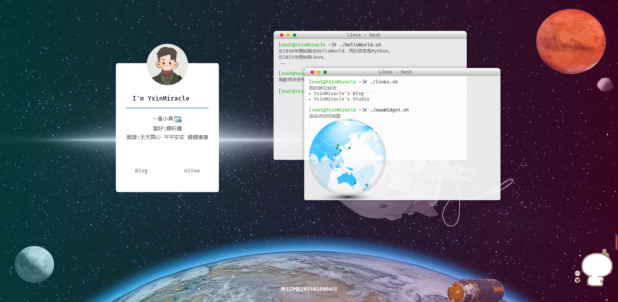Click the red dot on front terminal window

tap(312, 72)
